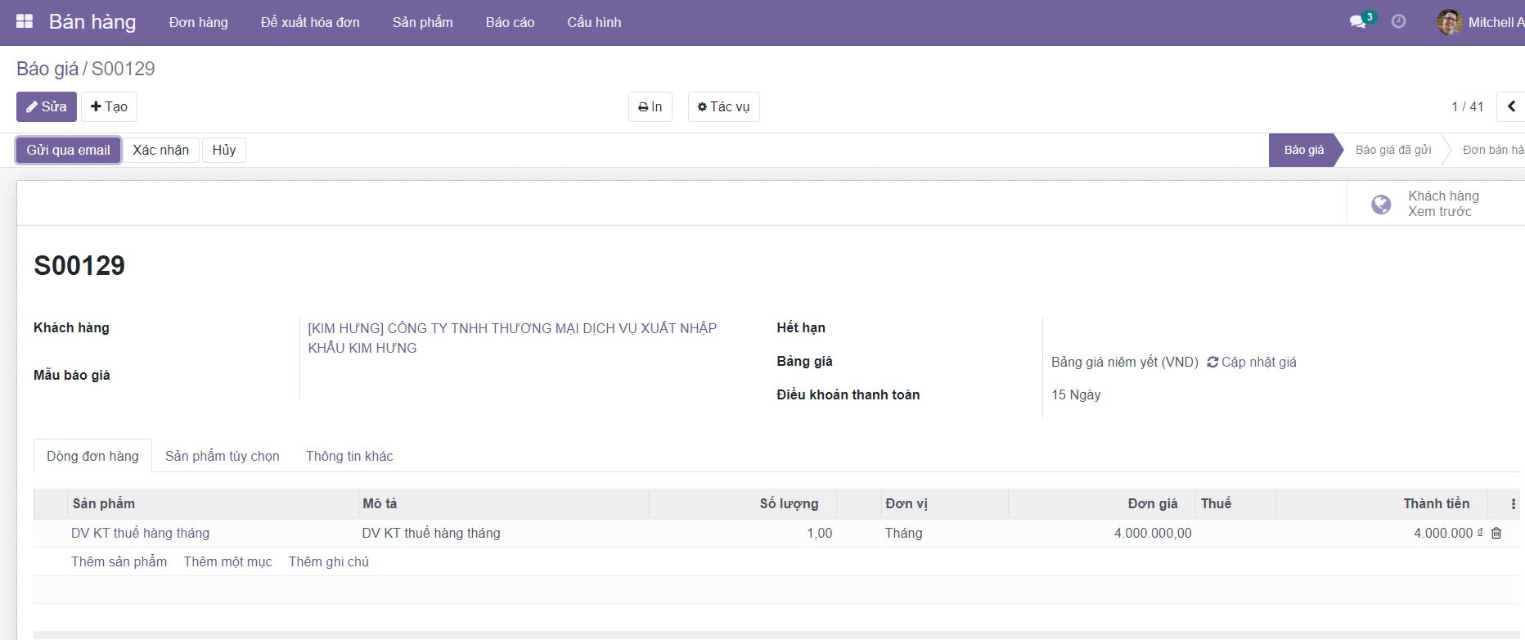This screenshot has height=640, width=1525.
Task: Open column options three-dot menu
Action: point(1513,504)
